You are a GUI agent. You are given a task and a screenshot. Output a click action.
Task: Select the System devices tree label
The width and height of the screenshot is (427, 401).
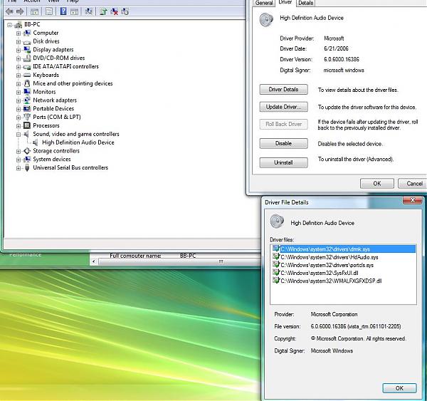pos(52,160)
